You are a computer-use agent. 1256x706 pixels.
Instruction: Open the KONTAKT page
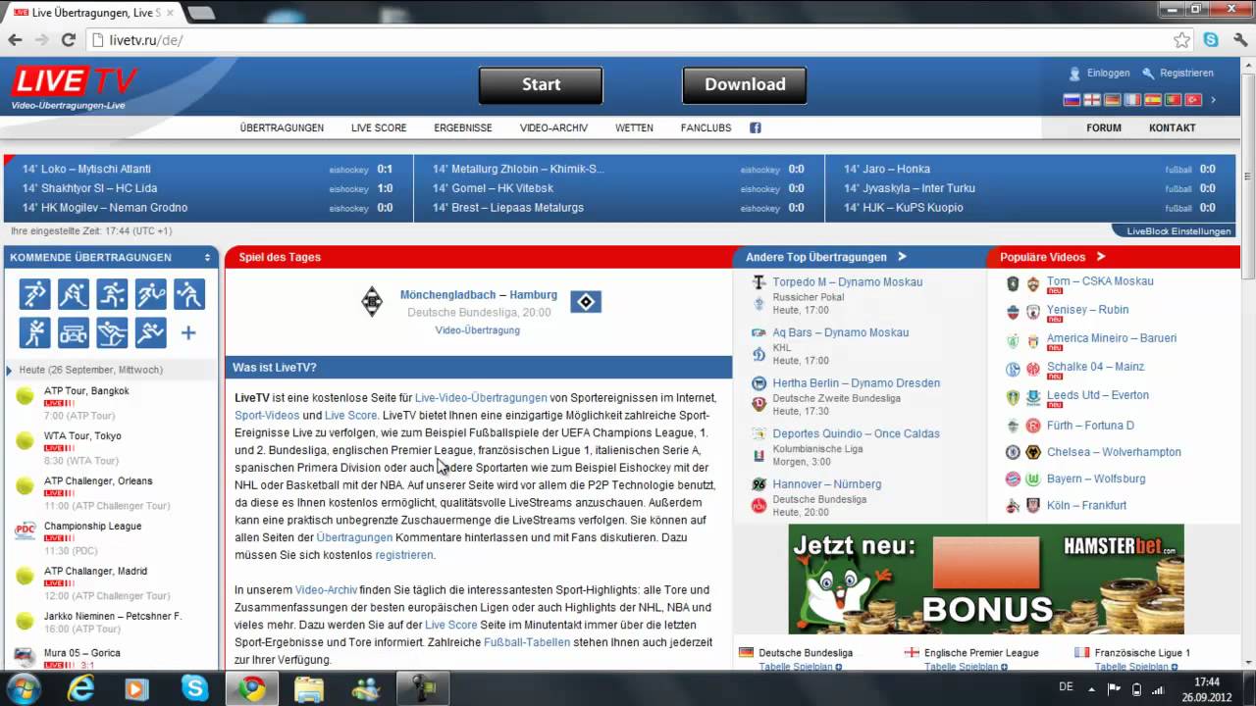(x=1173, y=127)
